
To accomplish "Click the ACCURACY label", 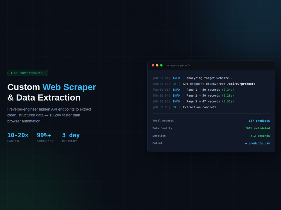I will point(45,141).
